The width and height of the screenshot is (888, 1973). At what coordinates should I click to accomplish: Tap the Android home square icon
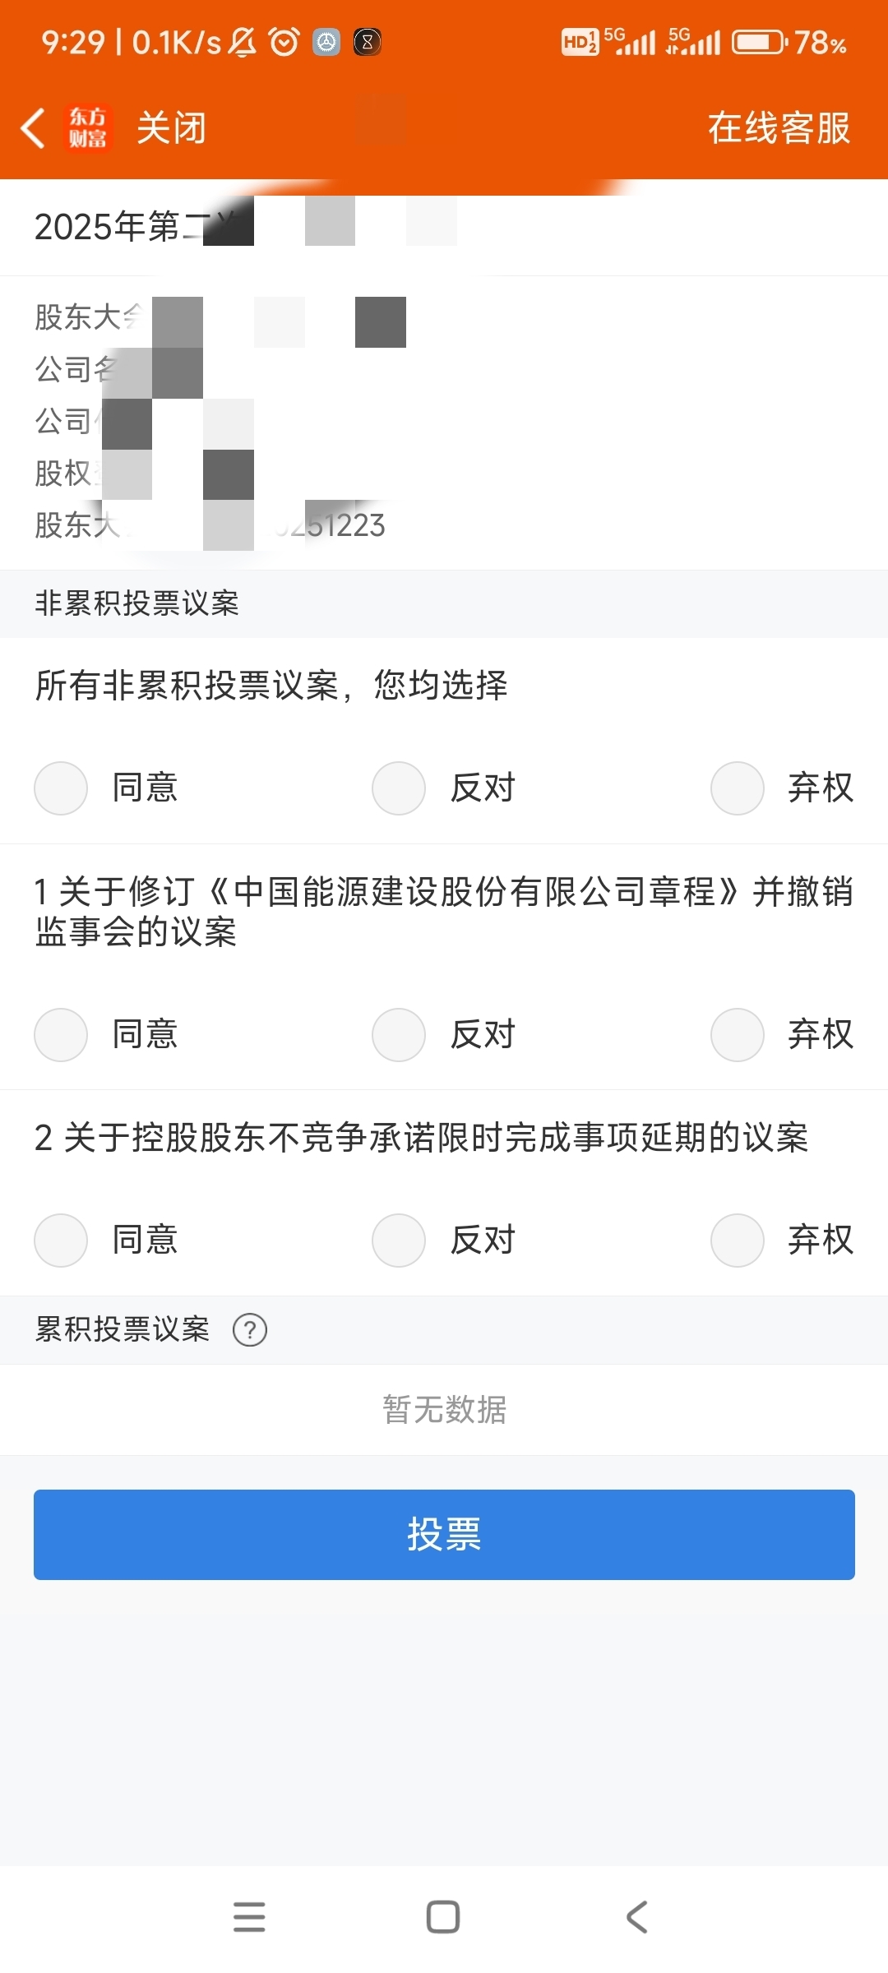pyautogui.click(x=443, y=1916)
